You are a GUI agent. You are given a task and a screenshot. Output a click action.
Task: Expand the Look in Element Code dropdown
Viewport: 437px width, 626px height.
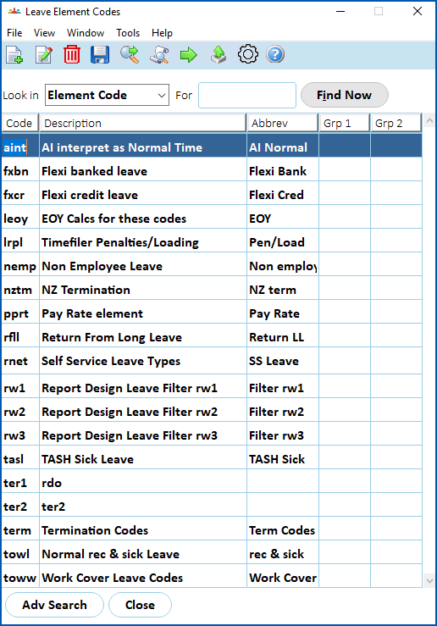click(107, 95)
